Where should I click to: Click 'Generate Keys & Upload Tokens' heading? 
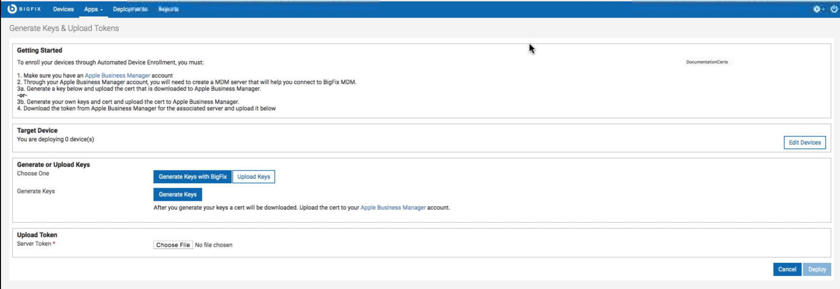click(x=64, y=28)
